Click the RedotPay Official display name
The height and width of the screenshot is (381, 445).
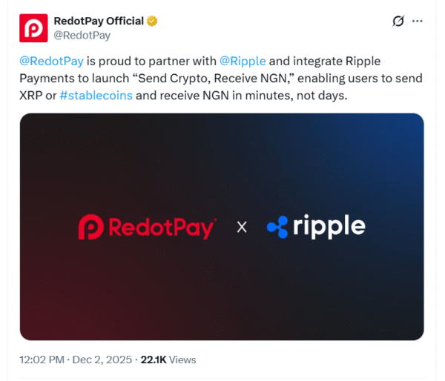(99, 20)
